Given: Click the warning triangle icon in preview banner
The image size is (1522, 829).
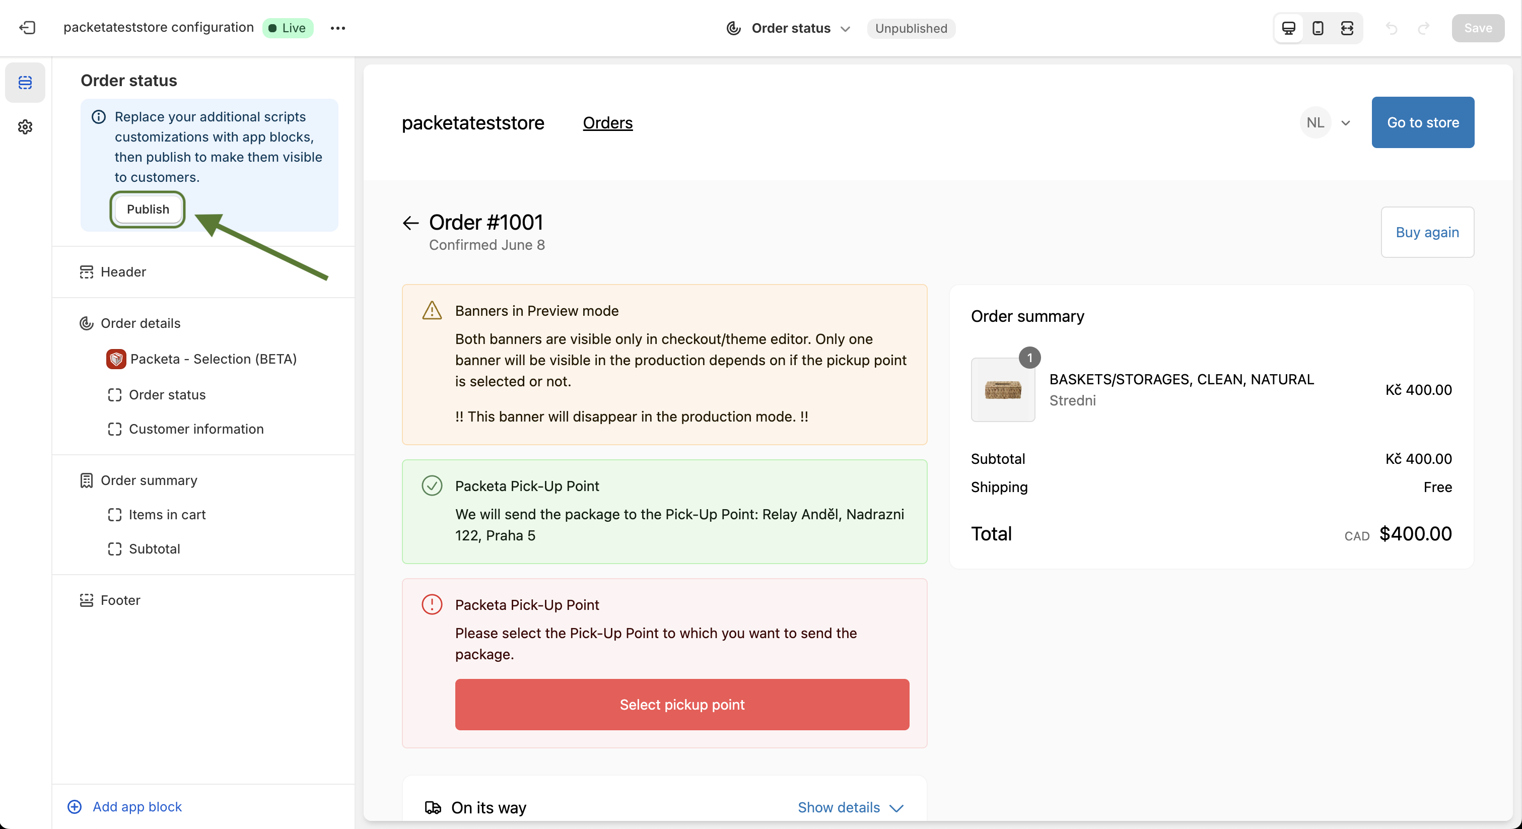Looking at the screenshot, I should (x=432, y=310).
